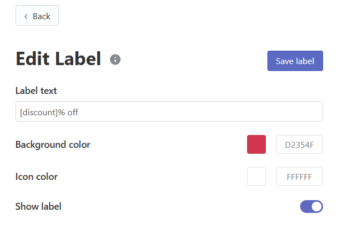Go back using the Back button
The width and height of the screenshot is (345, 230).
tap(37, 15)
